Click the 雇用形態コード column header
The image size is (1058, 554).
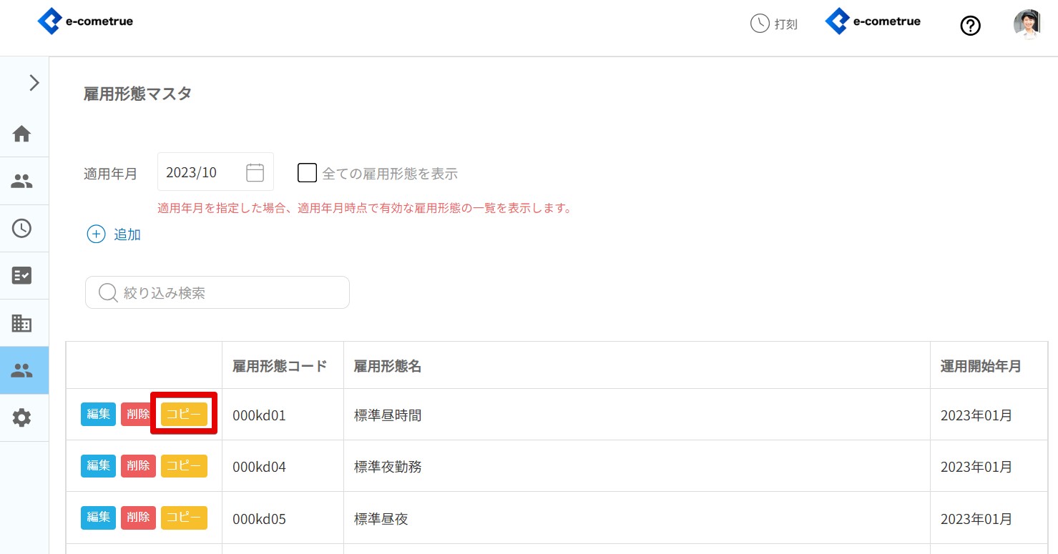pyautogui.click(x=280, y=366)
